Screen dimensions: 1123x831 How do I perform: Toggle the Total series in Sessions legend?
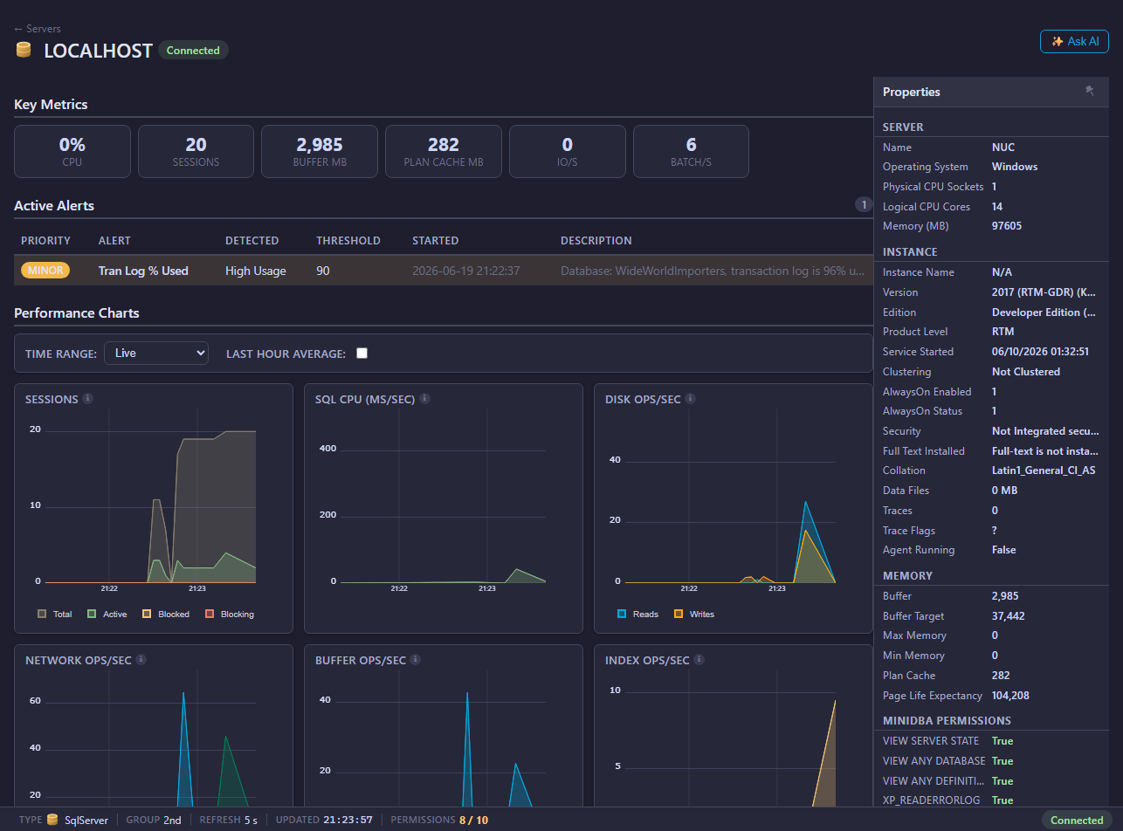[x=55, y=615]
